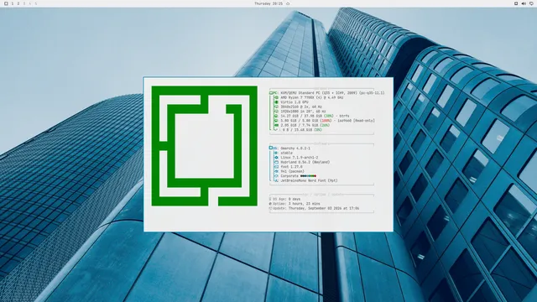
Task: Click the CPU icon next to AMD Ryzen
Action: tap(276, 97)
